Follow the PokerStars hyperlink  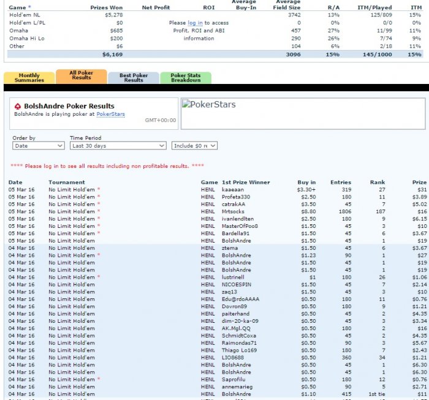pyautogui.click(x=110, y=114)
